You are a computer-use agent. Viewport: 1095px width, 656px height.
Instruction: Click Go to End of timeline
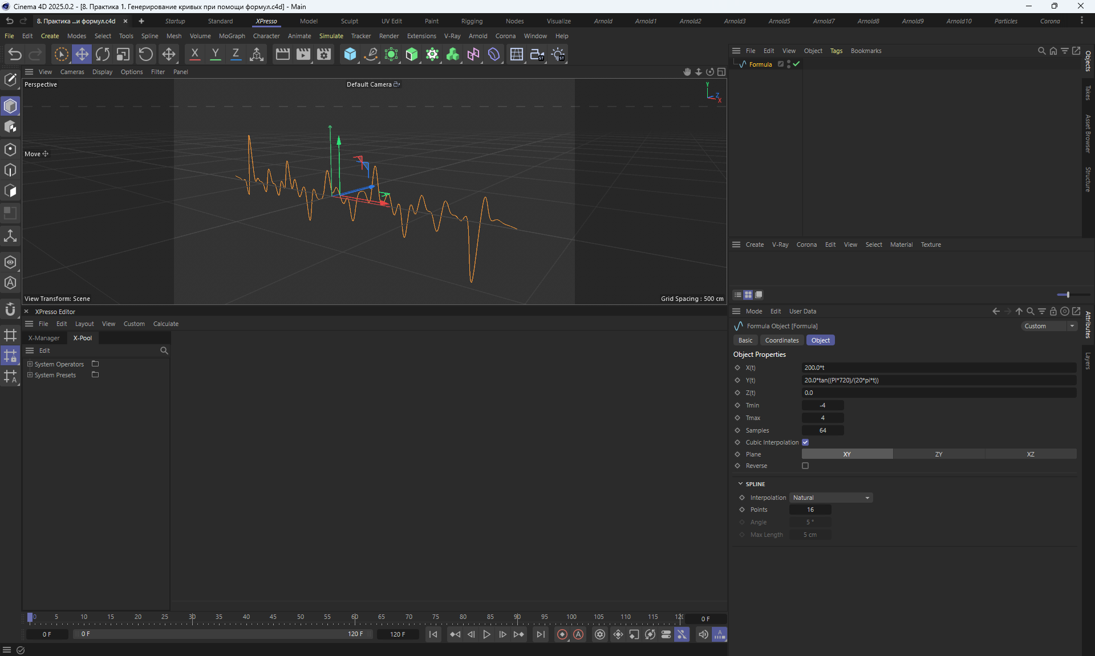click(x=541, y=634)
